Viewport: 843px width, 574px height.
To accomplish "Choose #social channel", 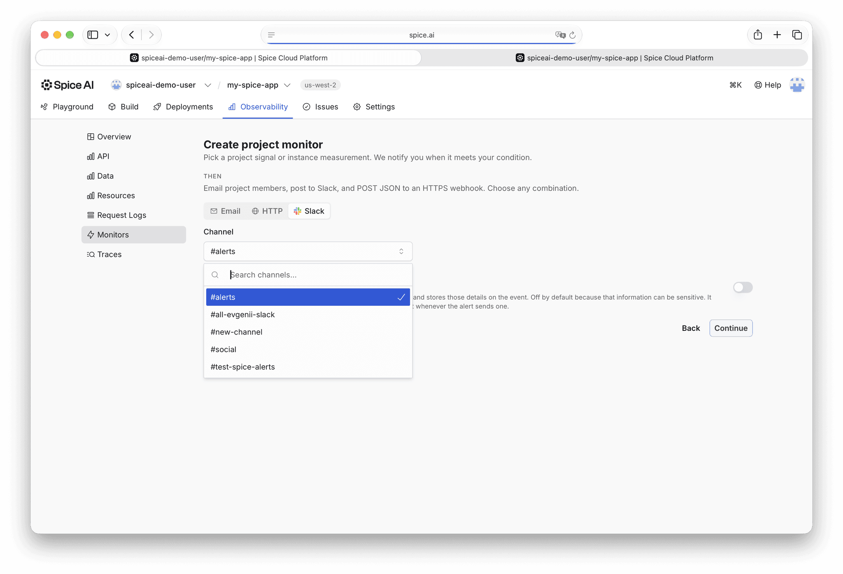I will click(308, 349).
